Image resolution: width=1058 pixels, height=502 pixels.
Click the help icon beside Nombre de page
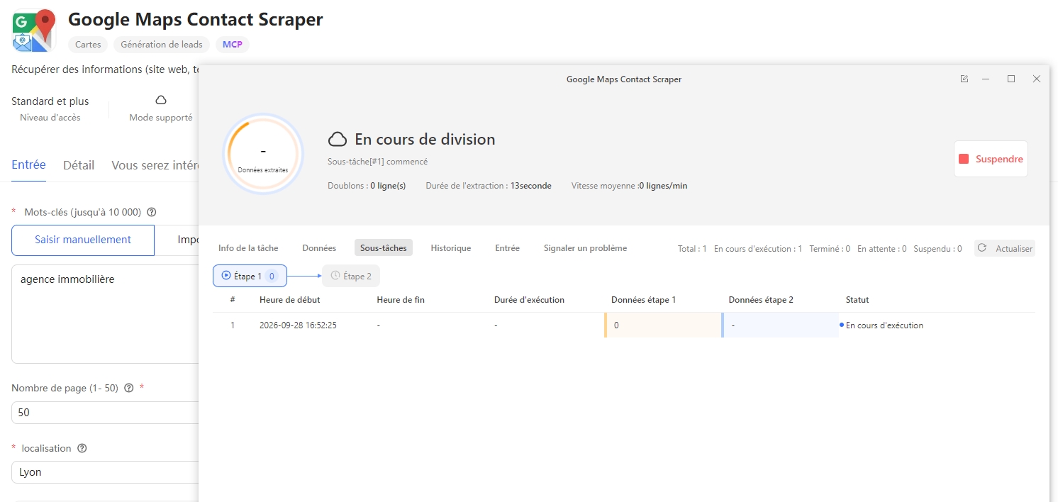pyautogui.click(x=128, y=388)
